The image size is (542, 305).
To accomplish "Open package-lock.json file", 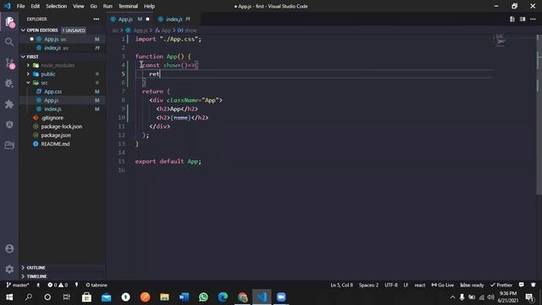I will point(62,126).
